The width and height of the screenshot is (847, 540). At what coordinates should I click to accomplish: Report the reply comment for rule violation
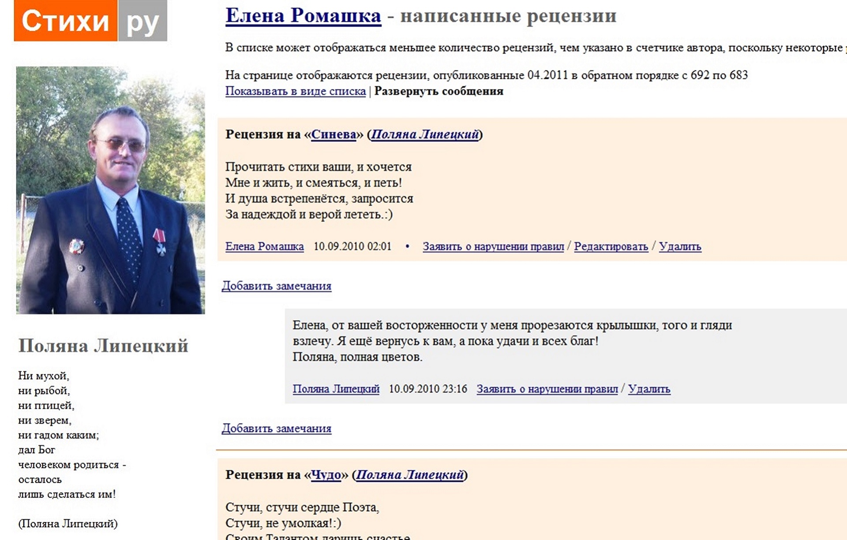click(x=547, y=389)
